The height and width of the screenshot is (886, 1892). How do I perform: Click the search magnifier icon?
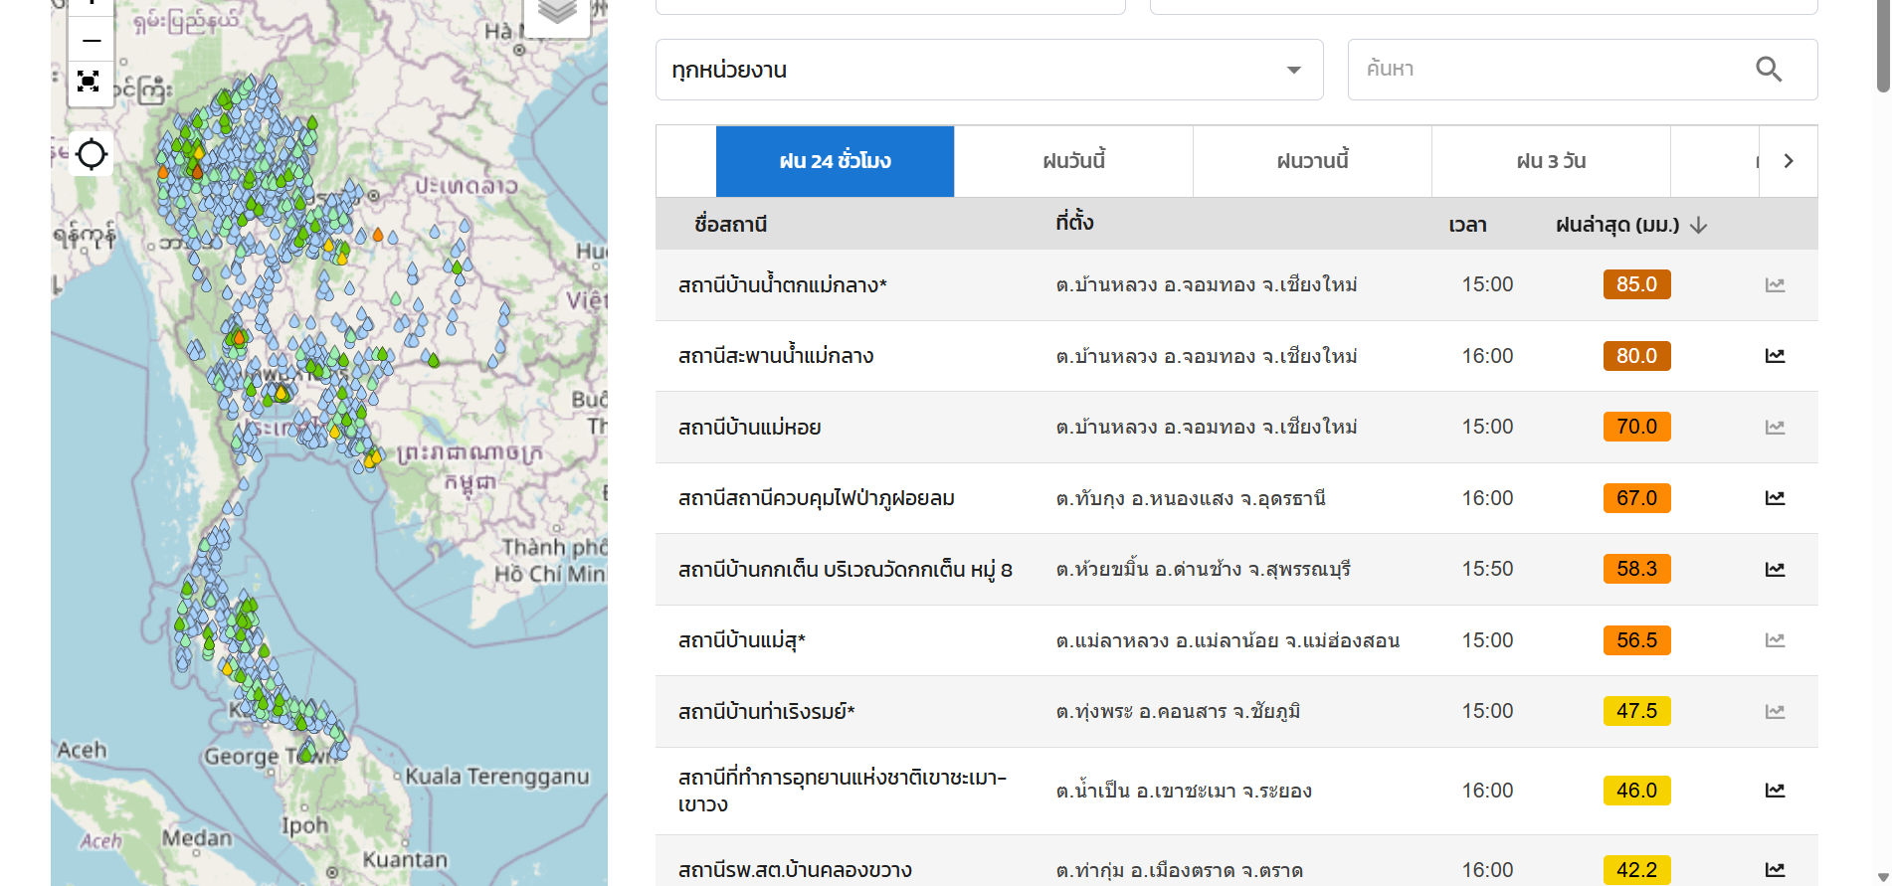(1768, 70)
